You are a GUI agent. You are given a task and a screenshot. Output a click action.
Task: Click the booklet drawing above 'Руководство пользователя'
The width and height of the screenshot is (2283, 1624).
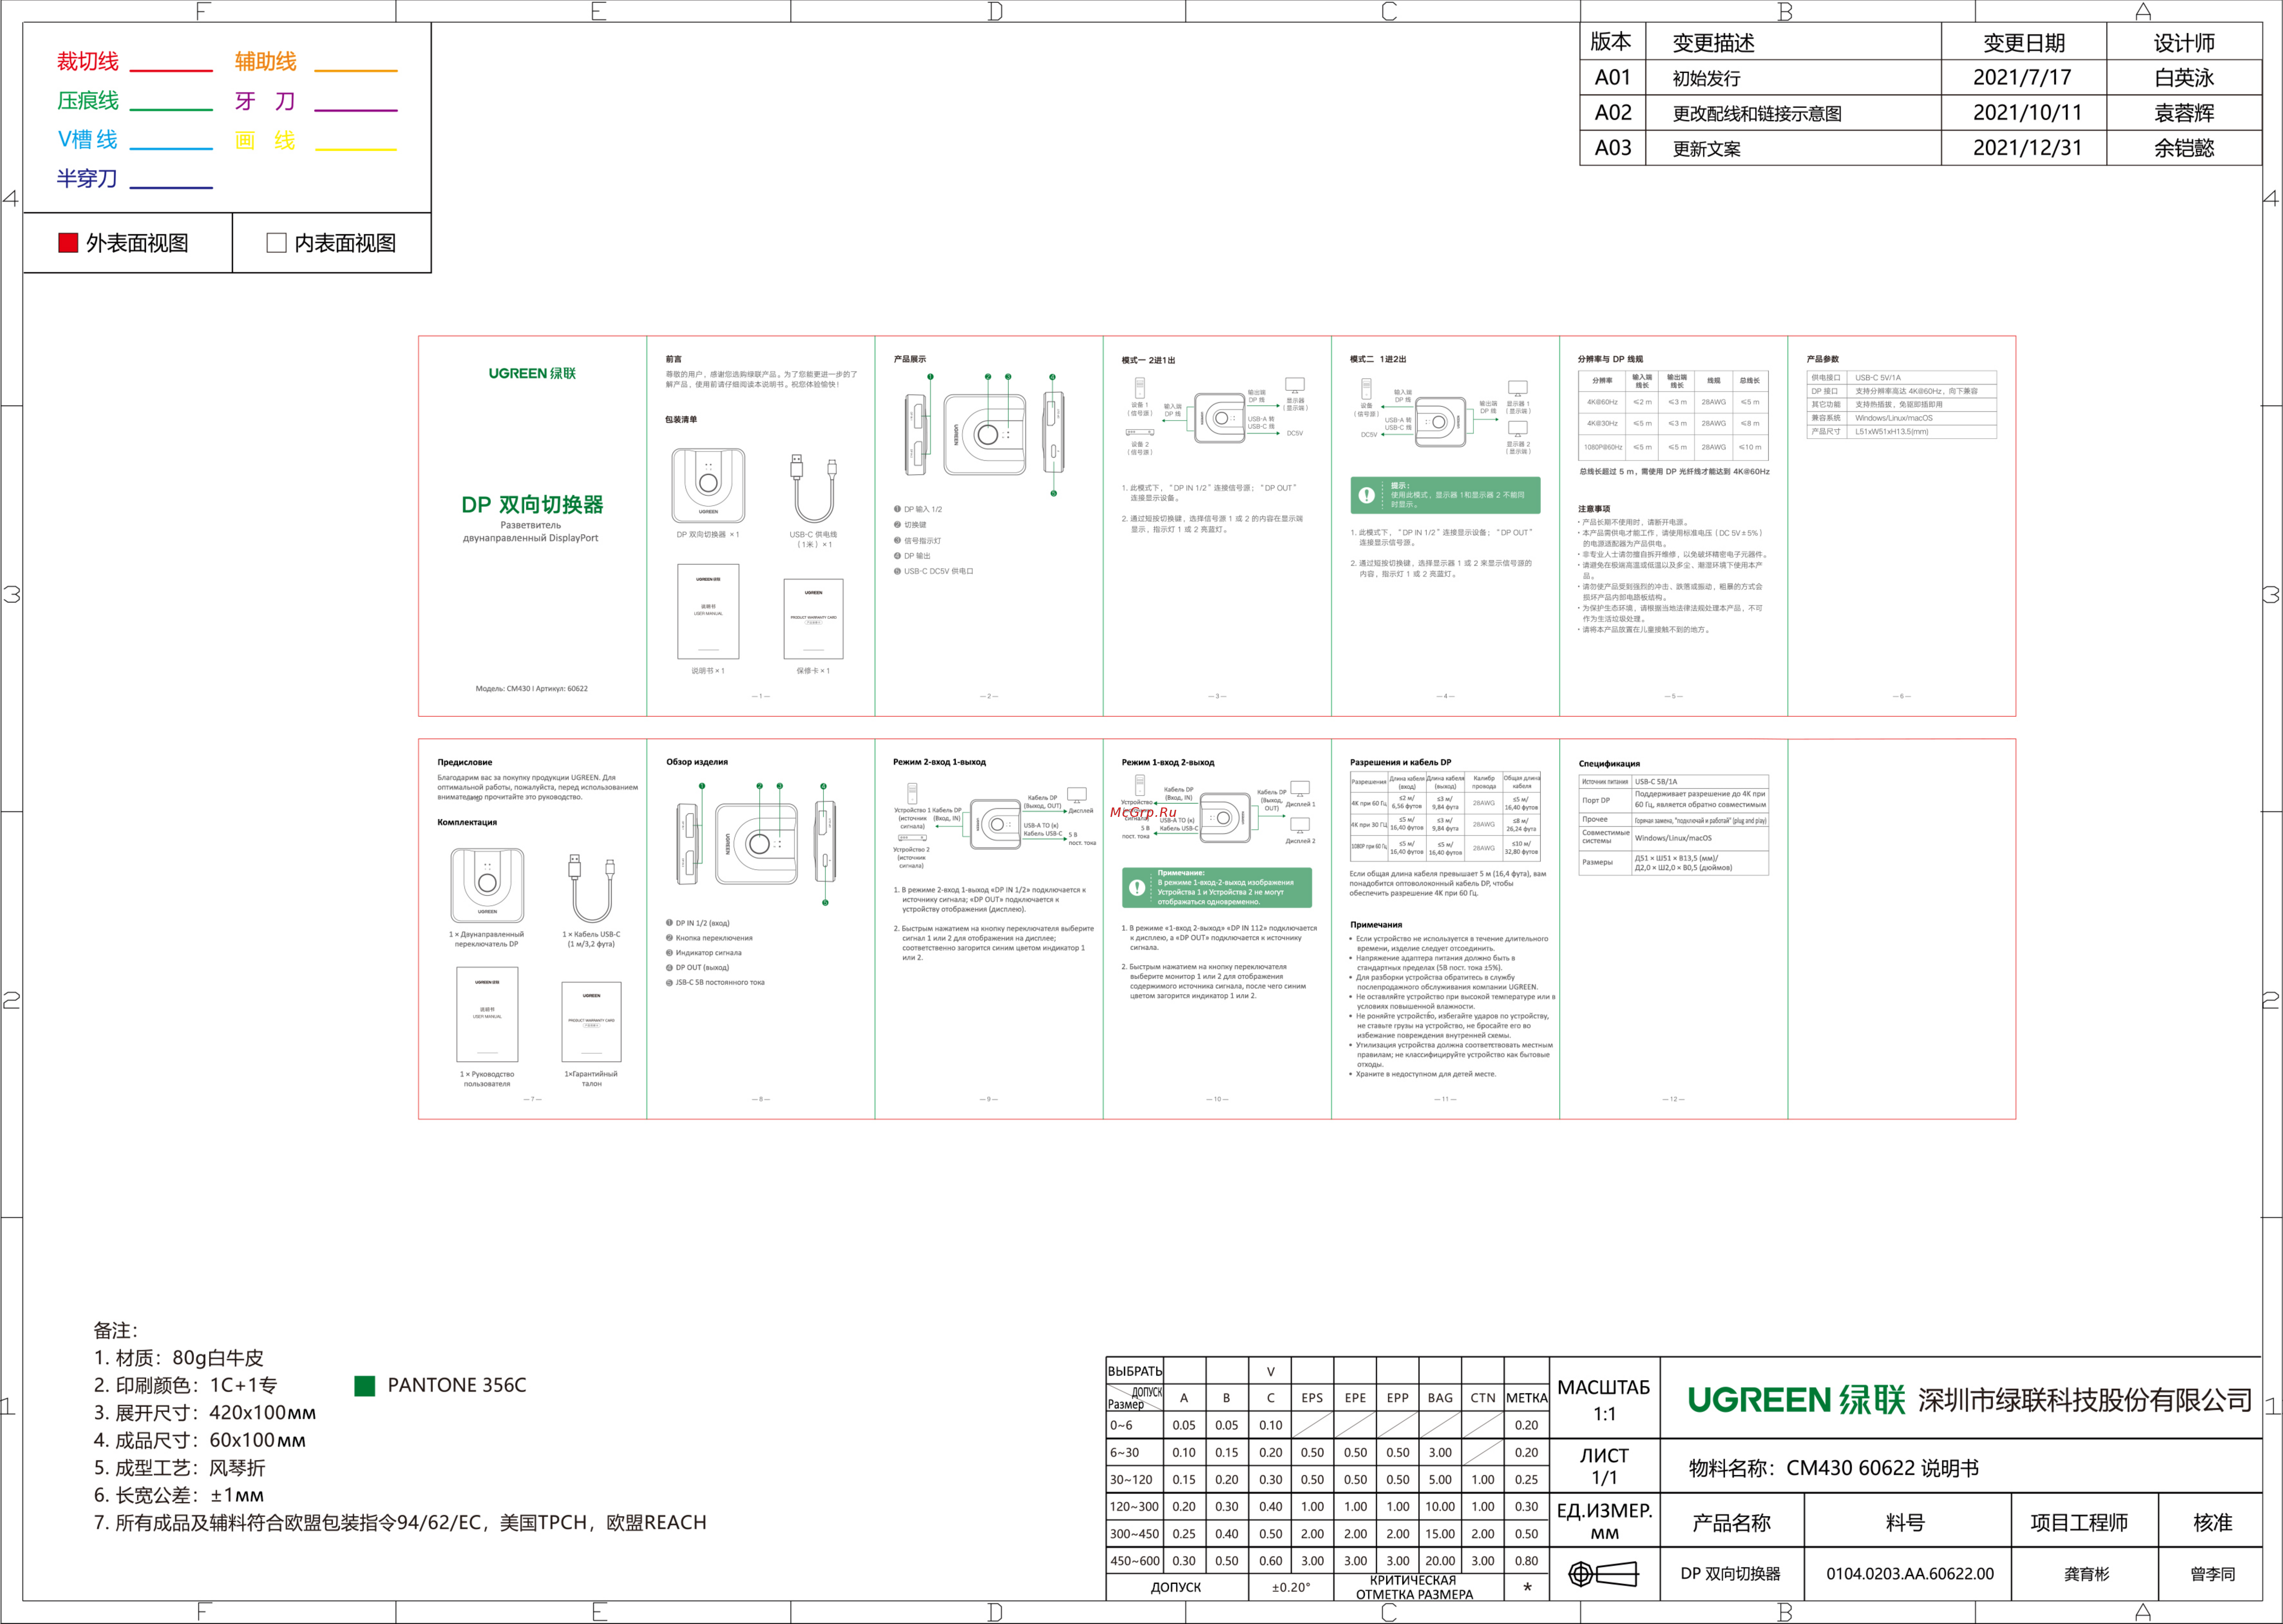[x=487, y=1014]
